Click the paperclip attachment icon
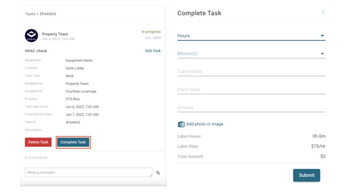 click(x=158, y=173)
